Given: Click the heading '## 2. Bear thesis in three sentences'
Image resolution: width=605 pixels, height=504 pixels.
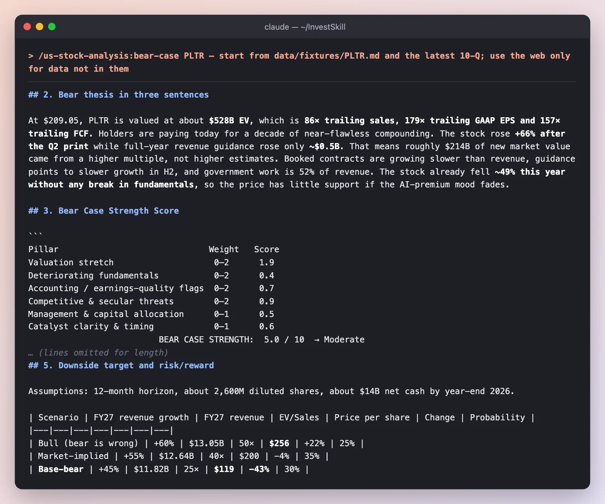Looking at the screenshot, I should (x=118, y=95).
